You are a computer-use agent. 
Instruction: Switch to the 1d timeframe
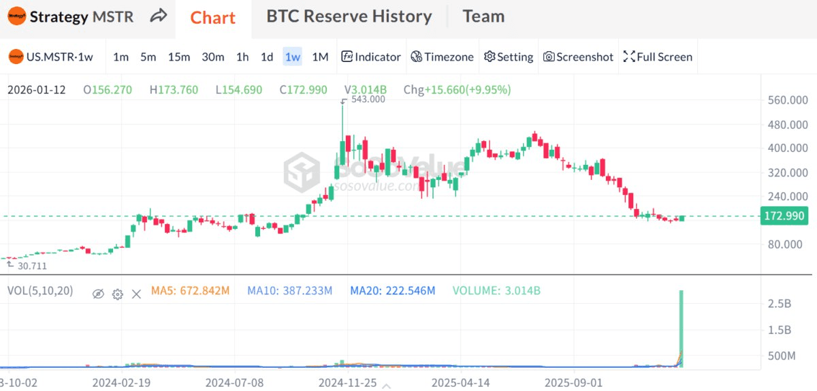click(267, 57)
